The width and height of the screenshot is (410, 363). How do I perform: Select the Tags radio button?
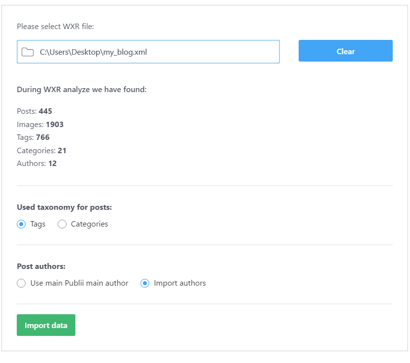[20, 224]
